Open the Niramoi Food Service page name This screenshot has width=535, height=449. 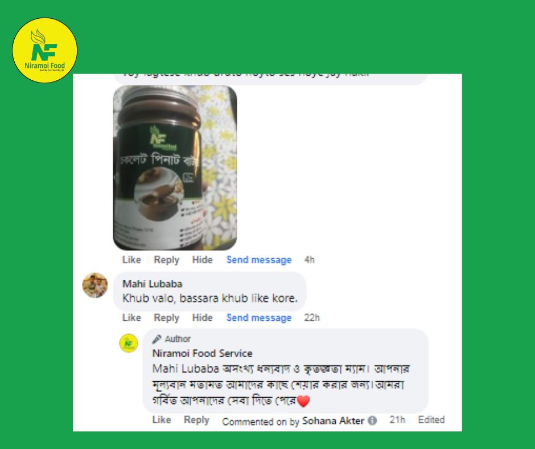[x=202, y=353]
